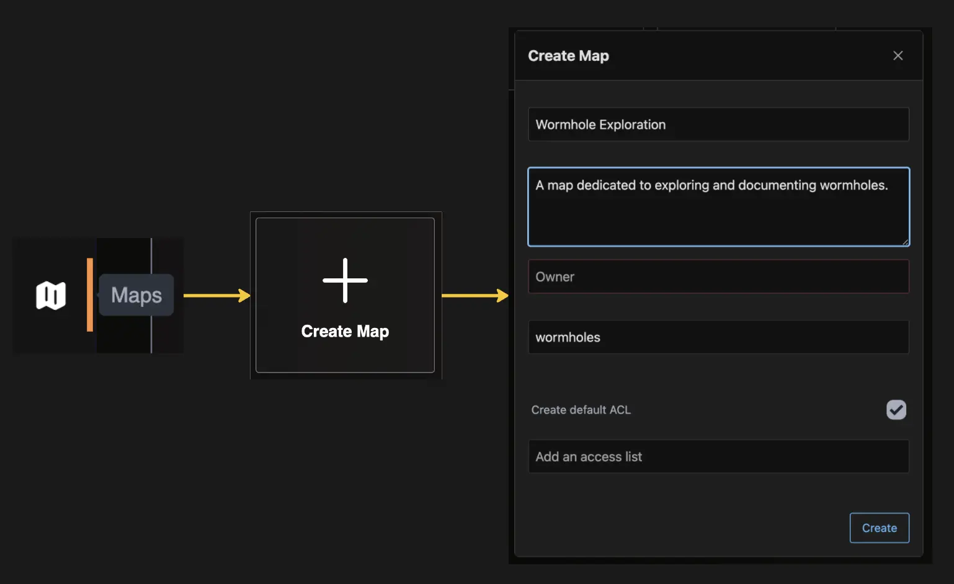Click the map description text area
Image resolution: width=954 pixels, height=584 pixels.
pos(718,206)
